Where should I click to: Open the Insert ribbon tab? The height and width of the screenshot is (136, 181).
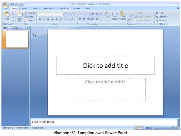[25, 9]
